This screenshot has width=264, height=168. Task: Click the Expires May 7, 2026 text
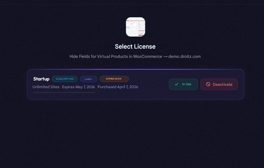click(78, 87)
